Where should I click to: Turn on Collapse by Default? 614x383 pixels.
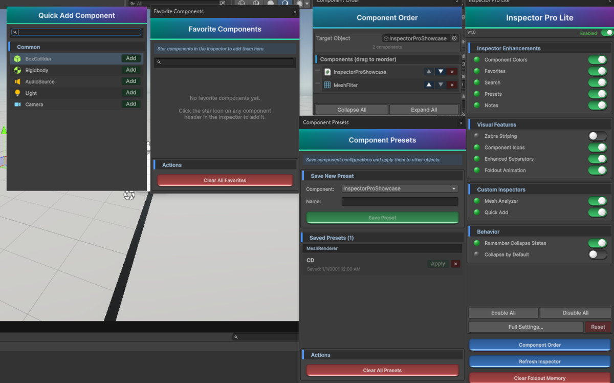[x=597, y=254]
